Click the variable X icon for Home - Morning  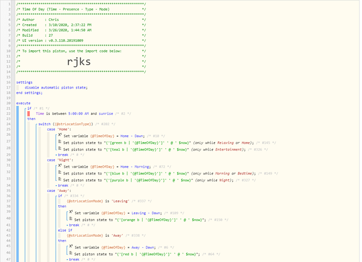(x=60, y=166)
